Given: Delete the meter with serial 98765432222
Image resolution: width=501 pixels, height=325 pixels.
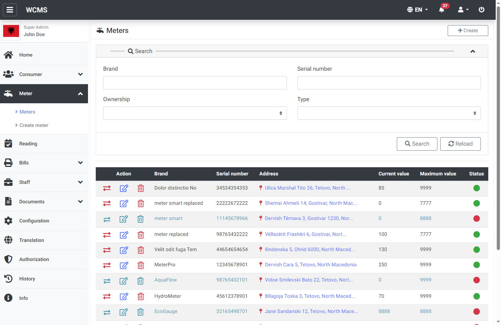Looking at the screenshot, I should (141, 235).
